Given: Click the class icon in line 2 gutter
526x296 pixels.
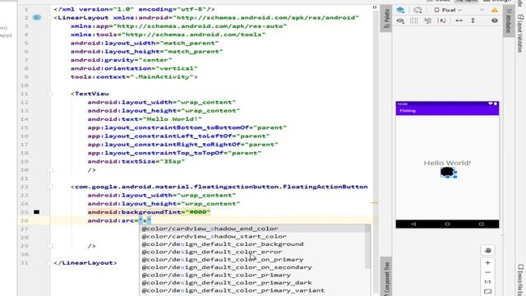Looking at the screenshot, I should tap(37, 17).
